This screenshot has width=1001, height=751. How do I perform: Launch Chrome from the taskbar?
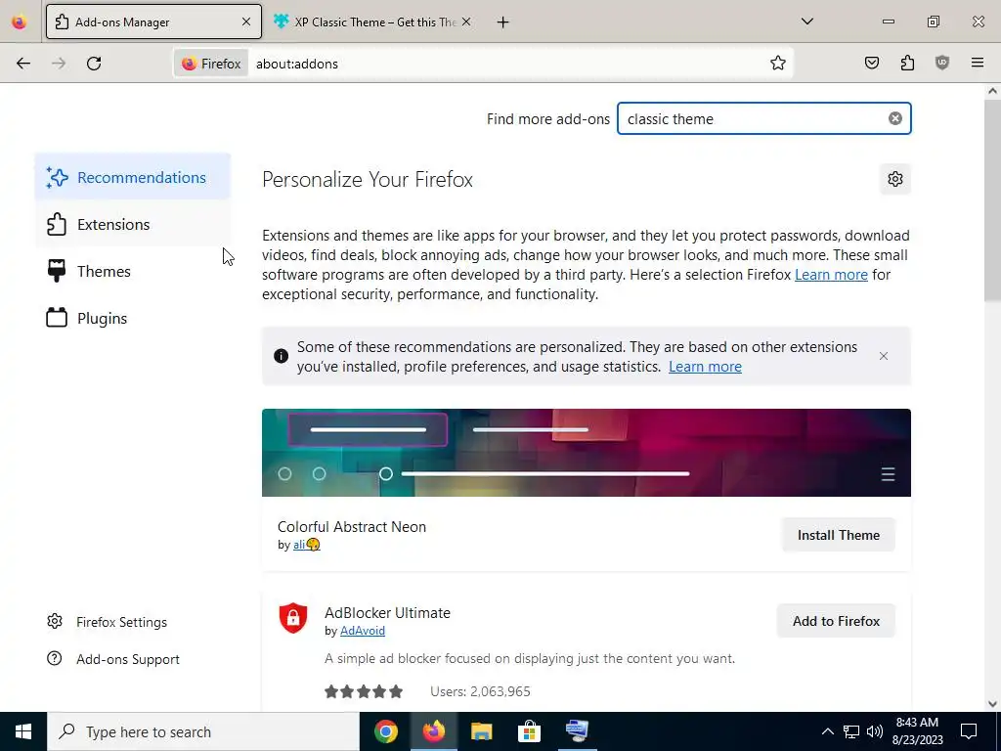385,731
